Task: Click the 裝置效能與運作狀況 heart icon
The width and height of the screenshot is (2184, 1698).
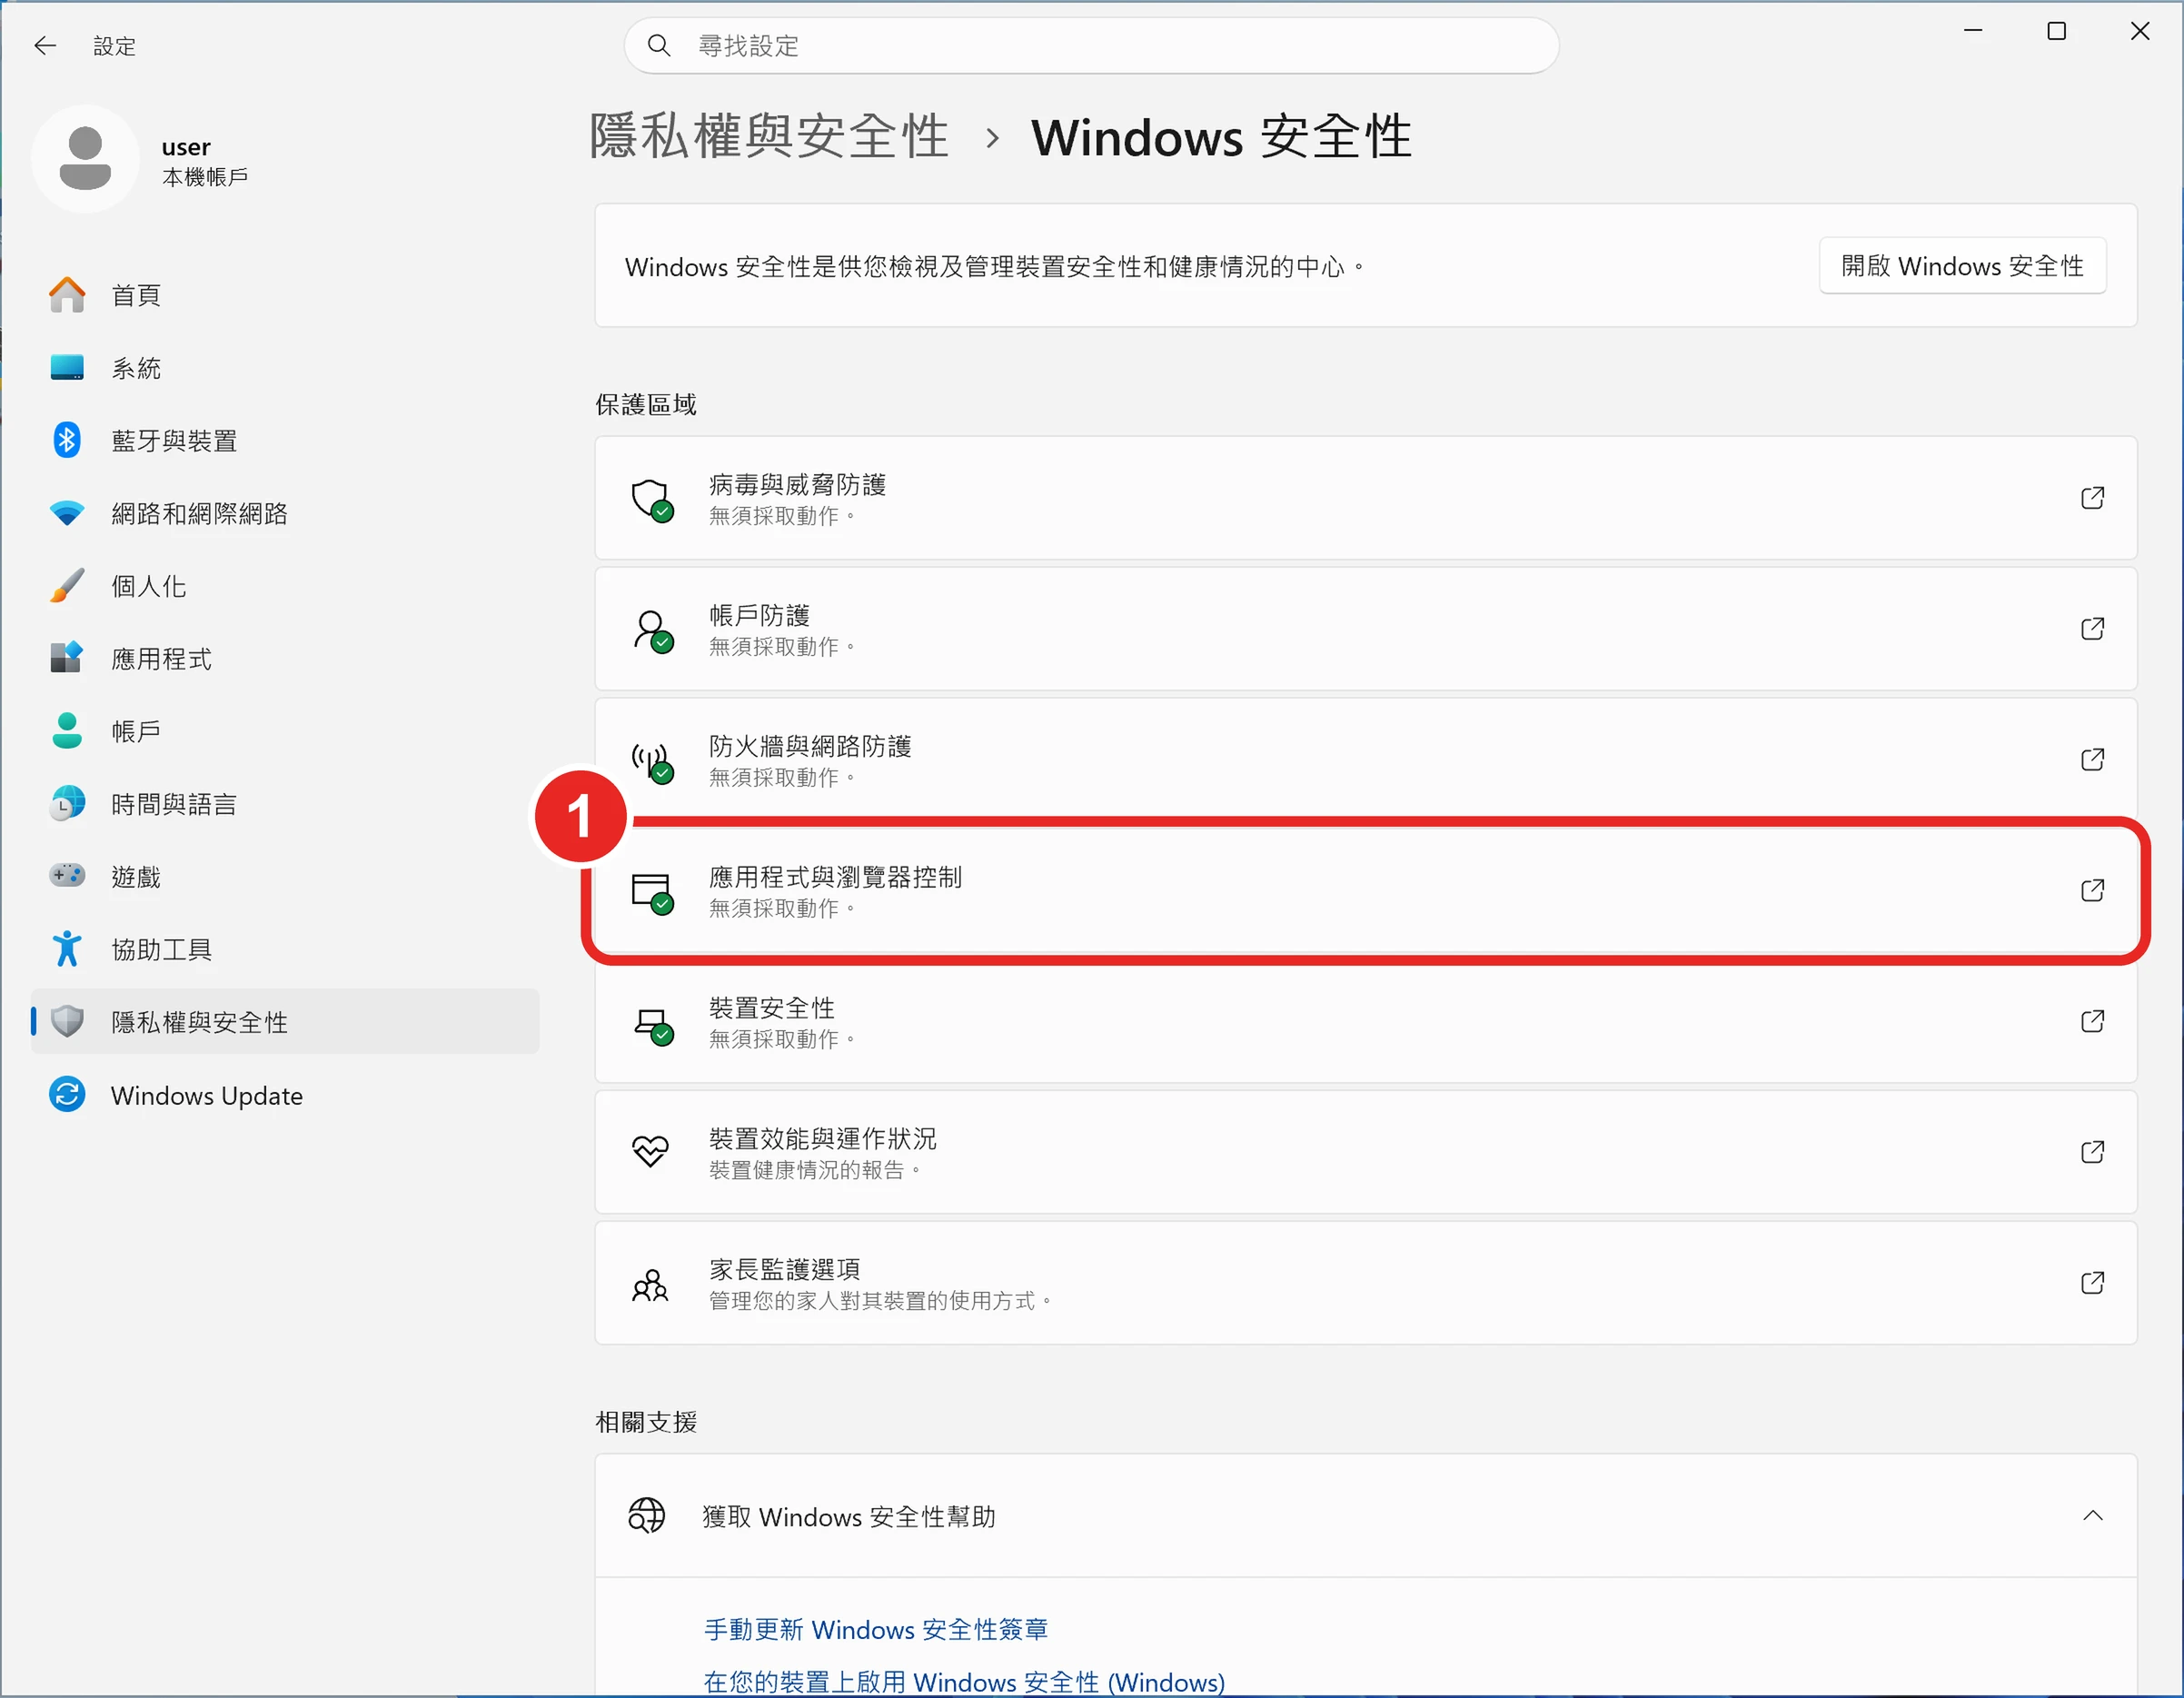Action: (650, 1152)
